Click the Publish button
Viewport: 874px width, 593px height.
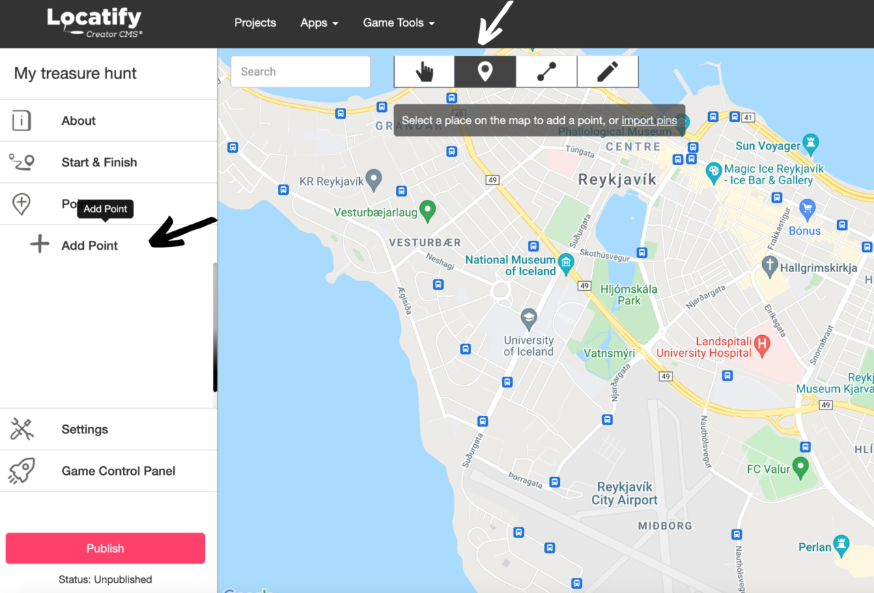[x=105, y=548]
